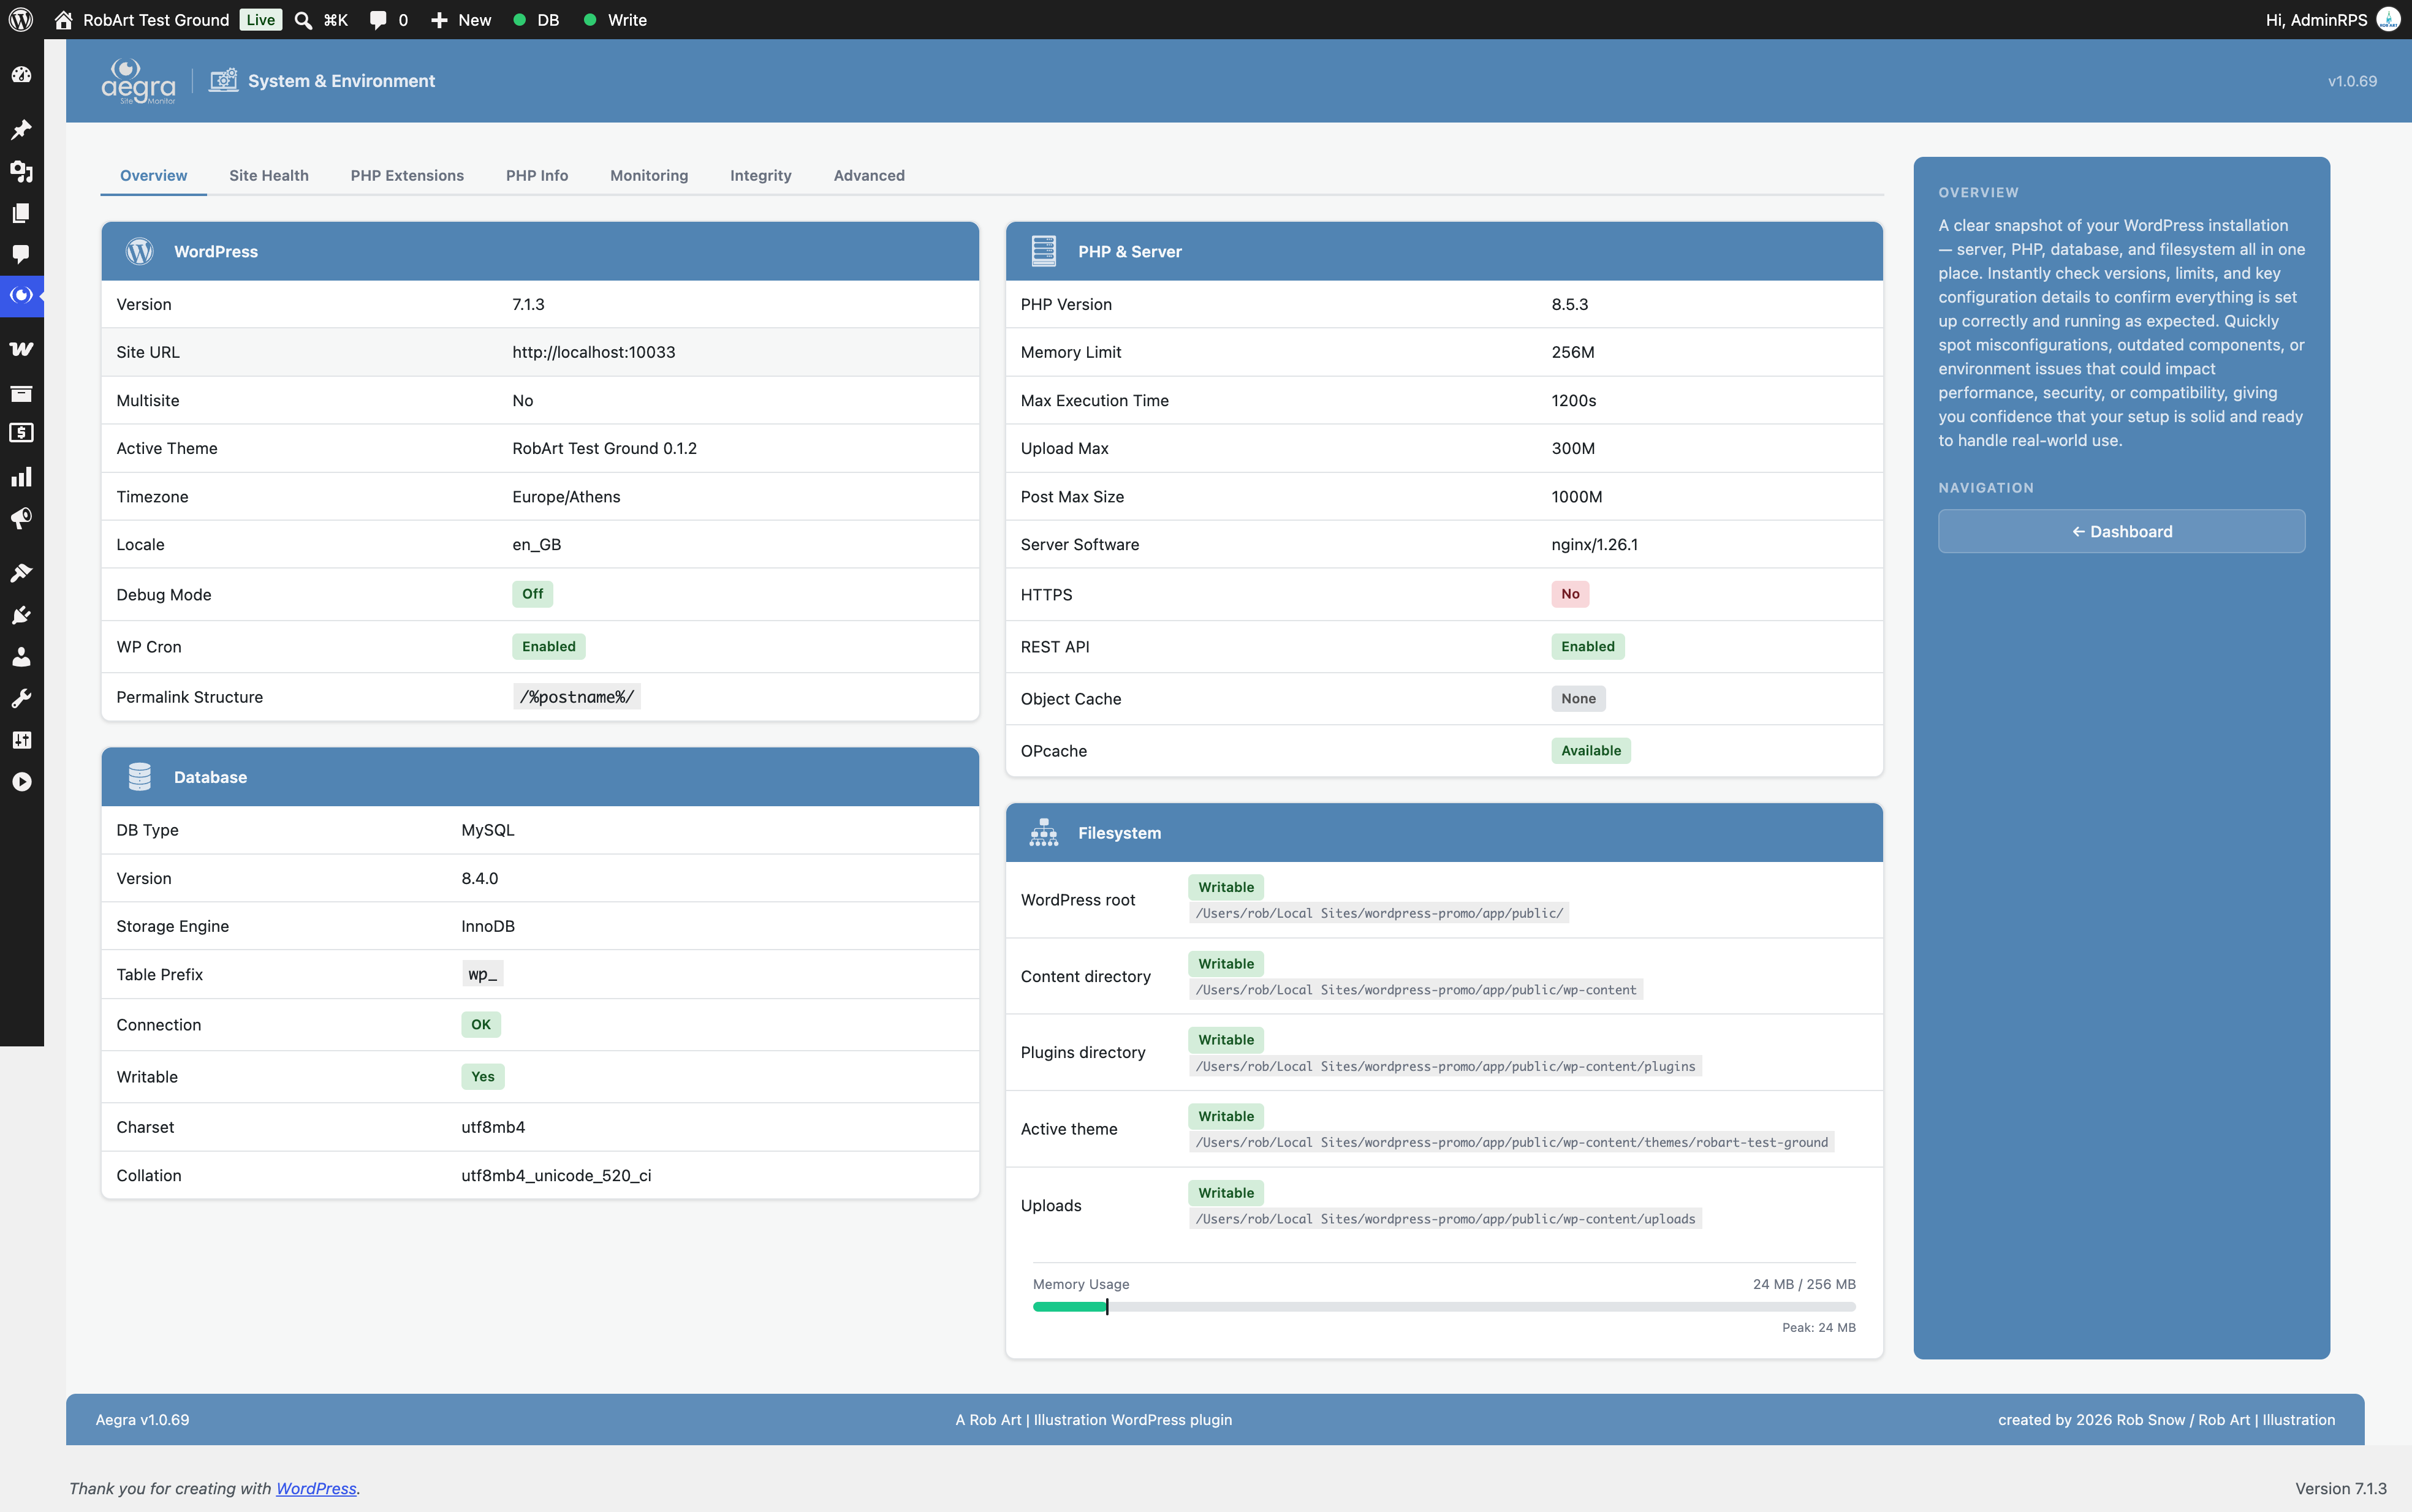Open Settings via the sliders sidebar icon

click(21, 740)
